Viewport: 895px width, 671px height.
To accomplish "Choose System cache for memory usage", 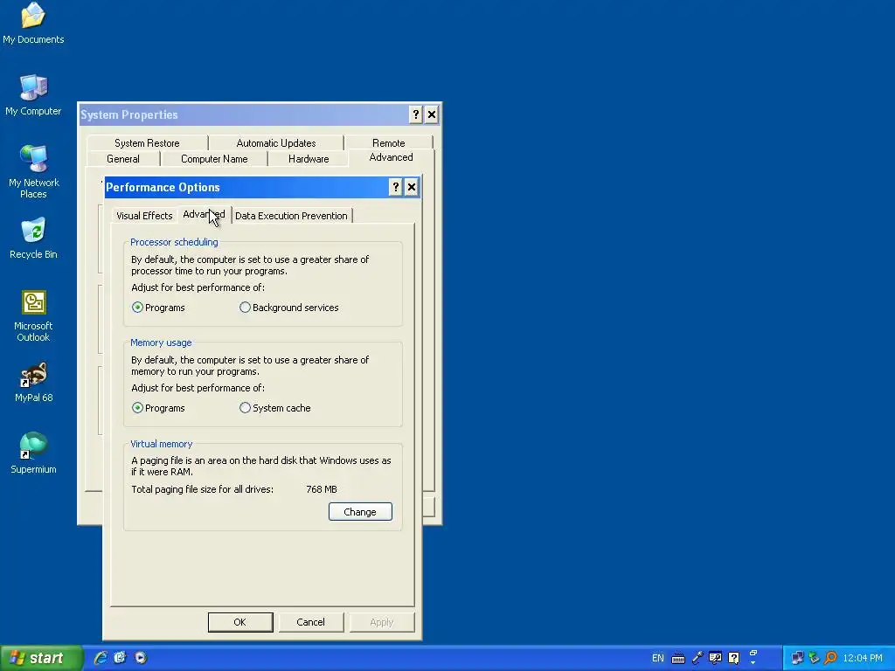I will 275,408.
